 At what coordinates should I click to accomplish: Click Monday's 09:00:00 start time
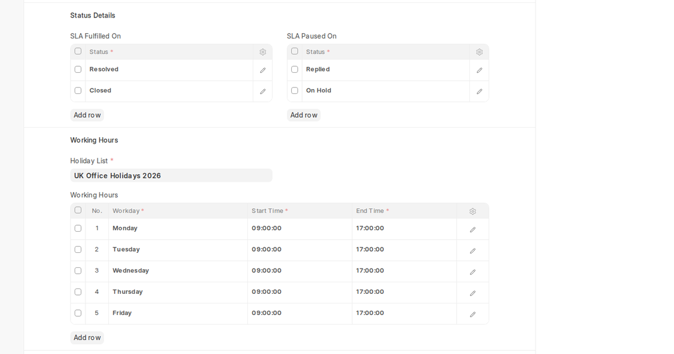[x=300, y=228]
